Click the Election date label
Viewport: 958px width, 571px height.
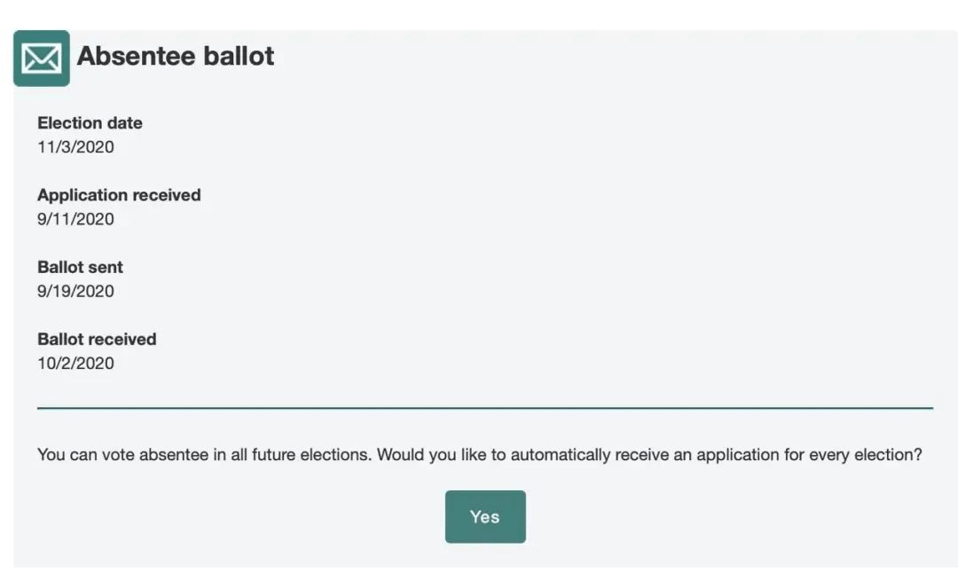(x=90, y=122)
